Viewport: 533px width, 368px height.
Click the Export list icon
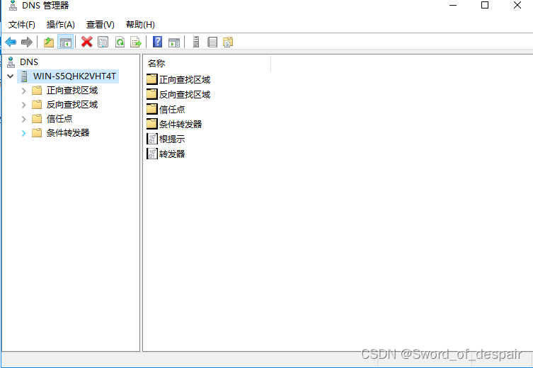coord(136,42)
